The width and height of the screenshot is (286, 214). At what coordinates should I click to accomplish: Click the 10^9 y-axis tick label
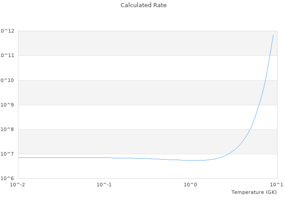[8, 105]
